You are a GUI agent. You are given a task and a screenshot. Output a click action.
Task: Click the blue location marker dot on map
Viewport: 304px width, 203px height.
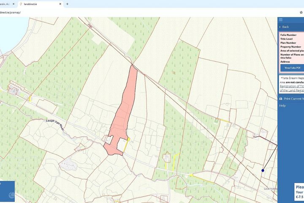pyautogui.click(x=263, y=170)
